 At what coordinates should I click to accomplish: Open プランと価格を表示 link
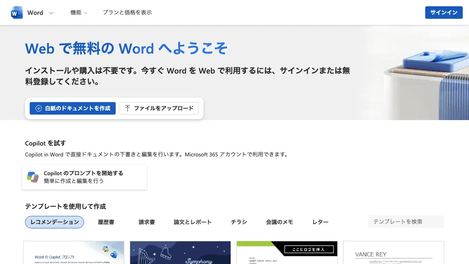pos(127,13)
